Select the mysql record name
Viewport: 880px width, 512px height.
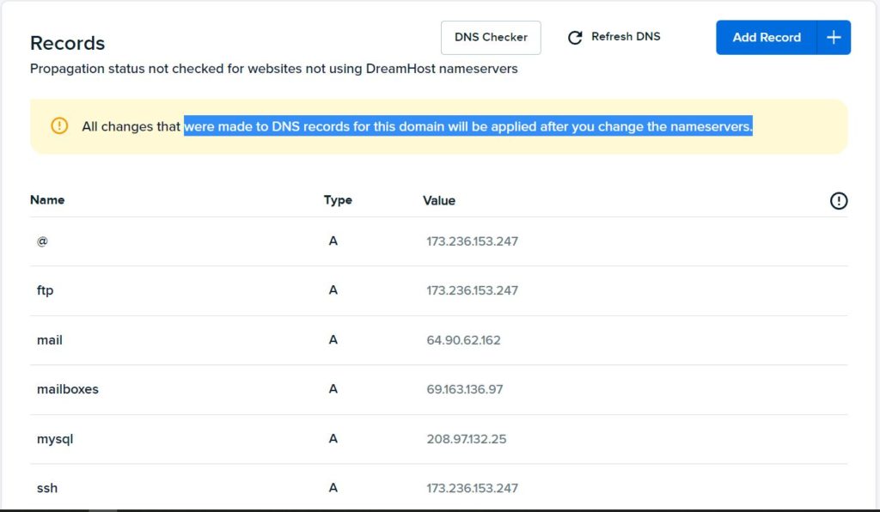click(55, 439)
